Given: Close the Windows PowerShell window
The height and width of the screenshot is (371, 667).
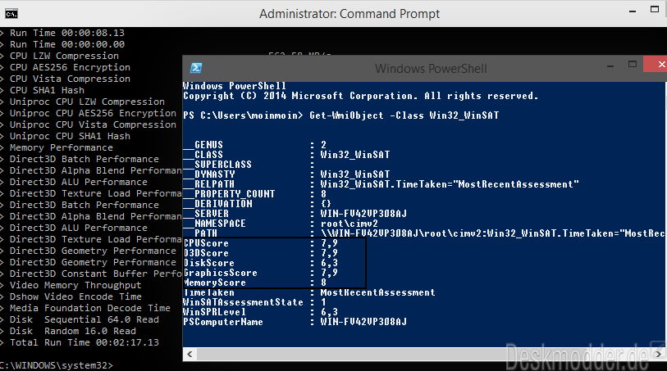Looking at the screenshot, I should [655, 68].
